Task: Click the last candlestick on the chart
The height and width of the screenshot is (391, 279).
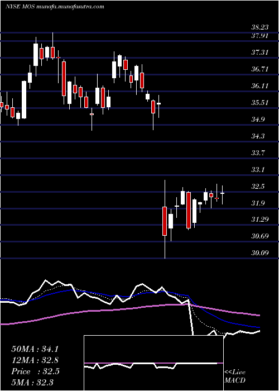Action: [222, 195]
